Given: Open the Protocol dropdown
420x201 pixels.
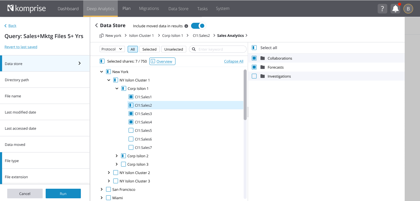Looking at the screenshot, I should pos(112,49).
